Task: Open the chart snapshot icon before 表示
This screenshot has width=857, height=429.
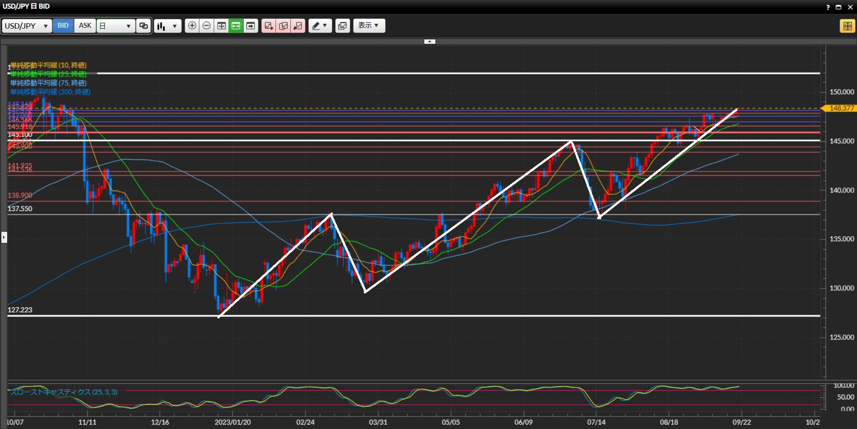Action: 342,26
